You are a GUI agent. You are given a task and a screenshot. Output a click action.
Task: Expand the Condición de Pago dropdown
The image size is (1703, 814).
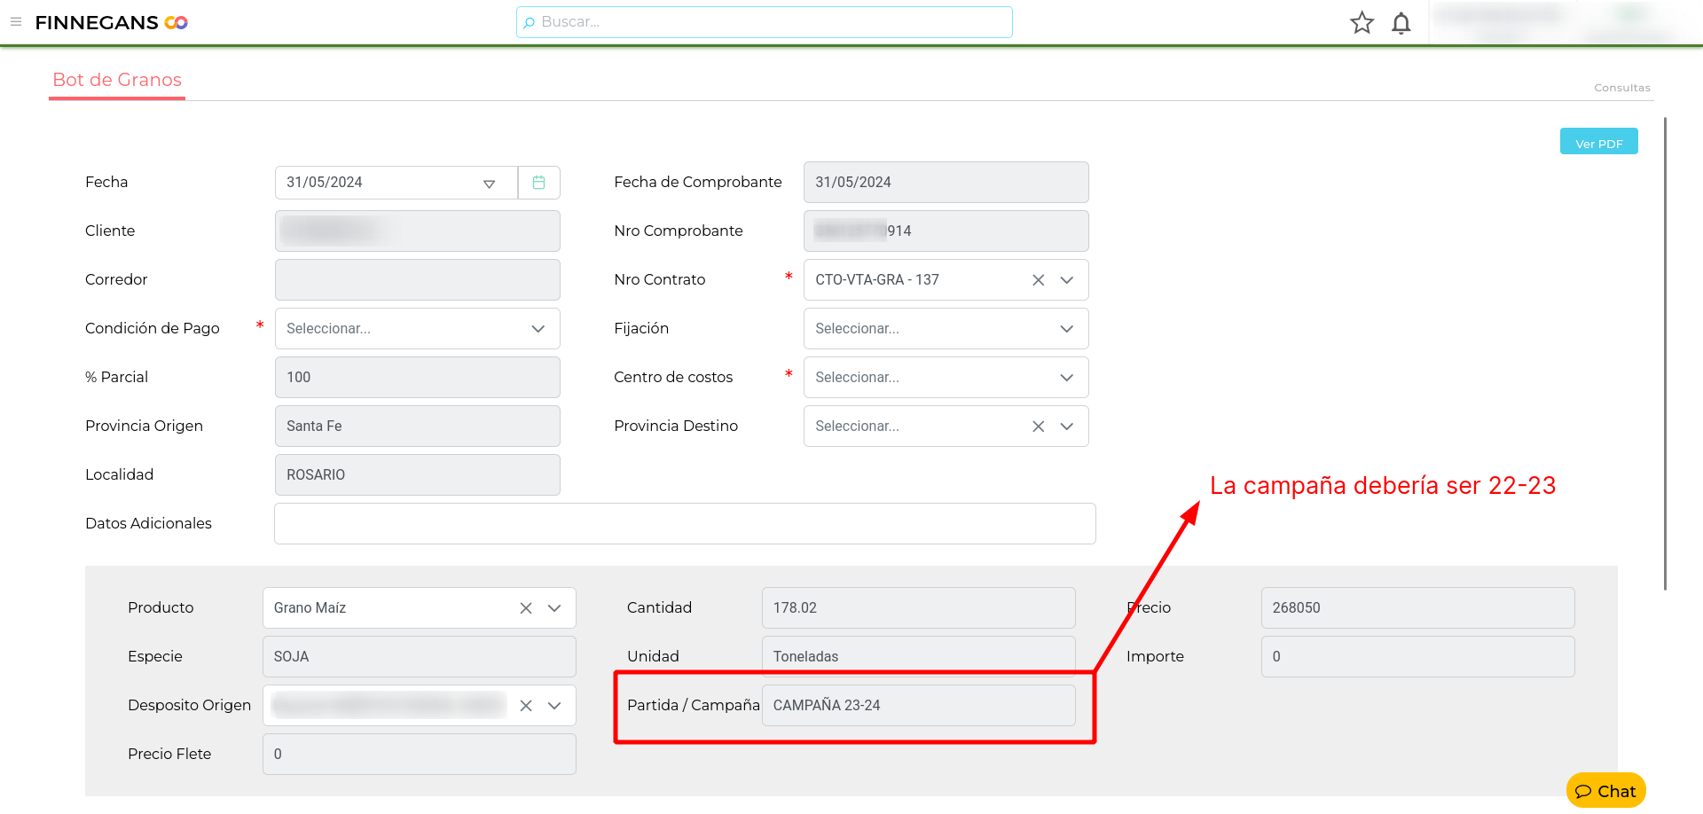(538, 329)
